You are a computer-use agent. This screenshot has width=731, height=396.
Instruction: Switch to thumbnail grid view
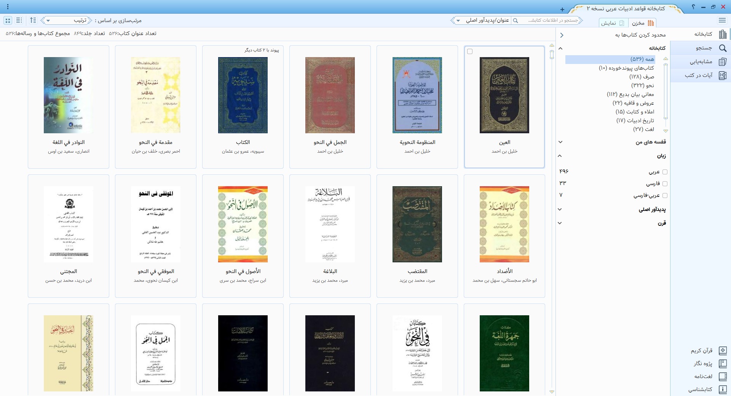tap(8, 20)
